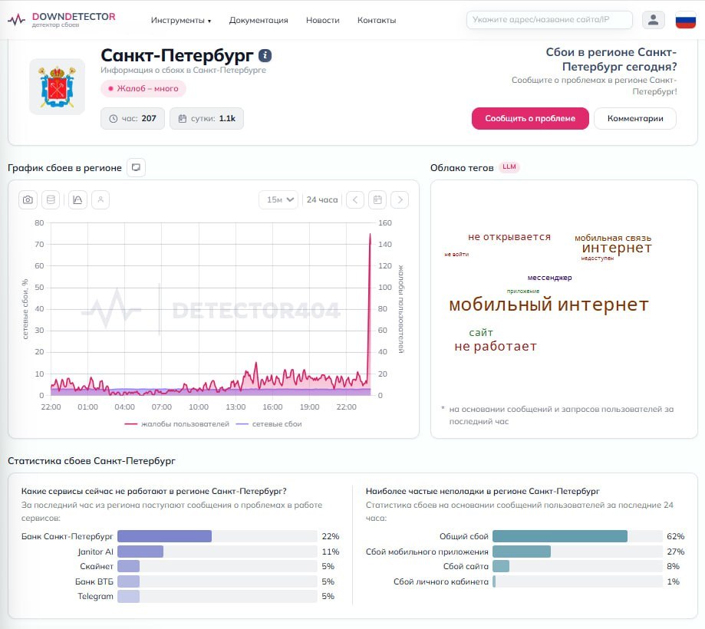
Task: Toggle сетевые сбои legend series
Action: 268,424
